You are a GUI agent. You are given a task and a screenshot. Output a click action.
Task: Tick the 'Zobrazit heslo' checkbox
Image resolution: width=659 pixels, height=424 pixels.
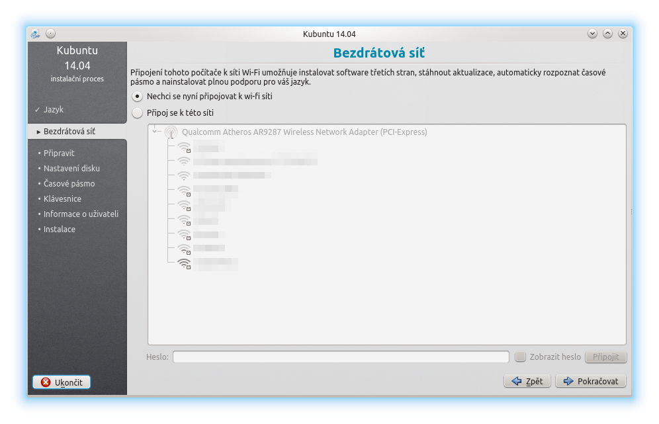coord(520,357)
